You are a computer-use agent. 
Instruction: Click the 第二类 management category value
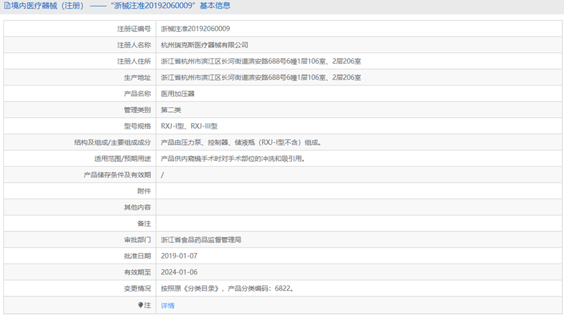tap(171, 110)
